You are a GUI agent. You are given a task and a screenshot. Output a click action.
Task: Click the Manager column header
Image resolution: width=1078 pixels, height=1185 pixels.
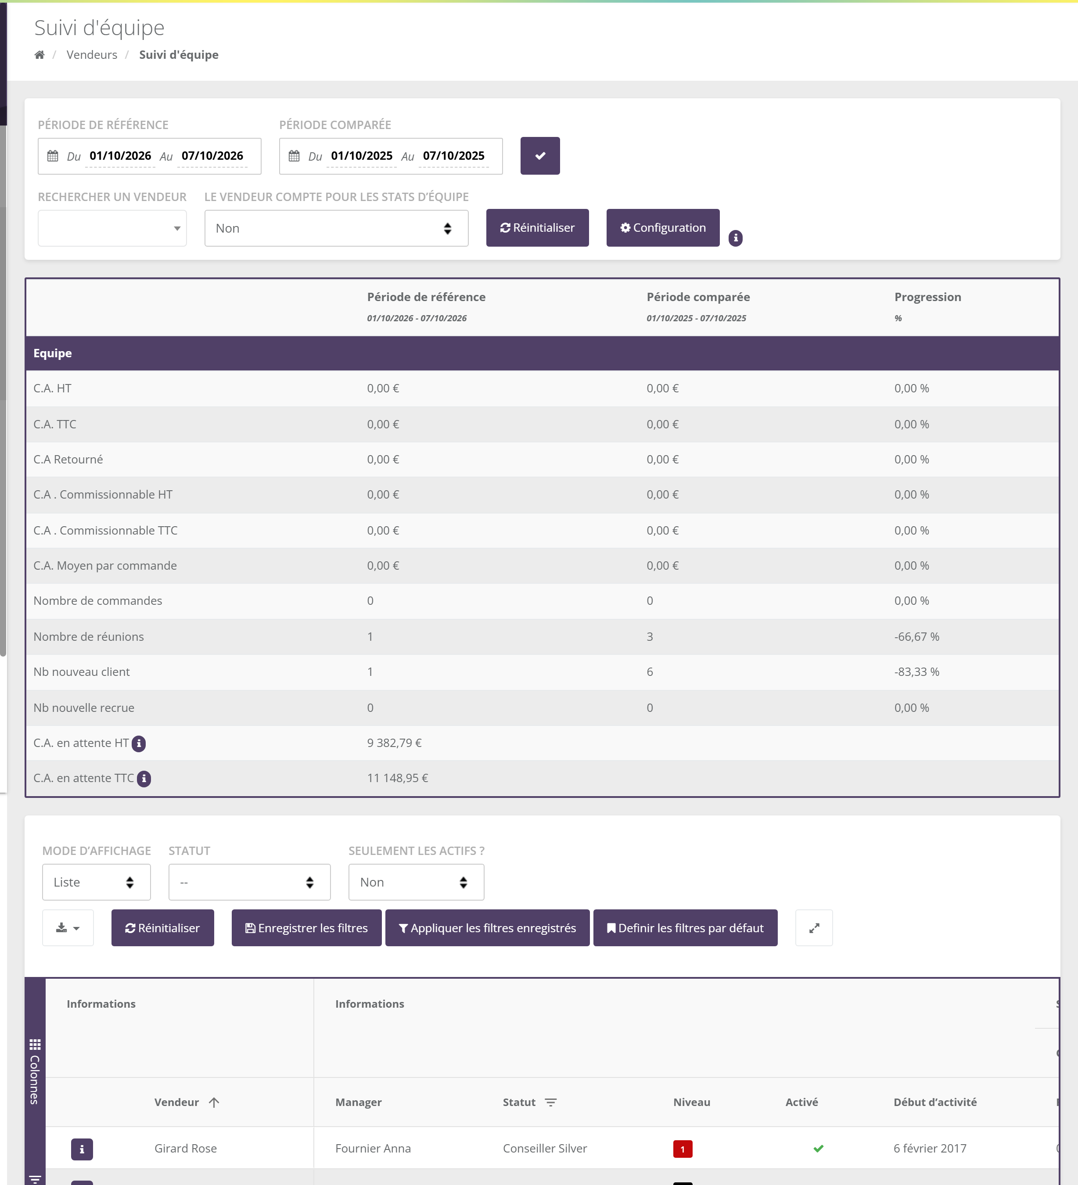pyautogui.click(x=359, y=1102)
